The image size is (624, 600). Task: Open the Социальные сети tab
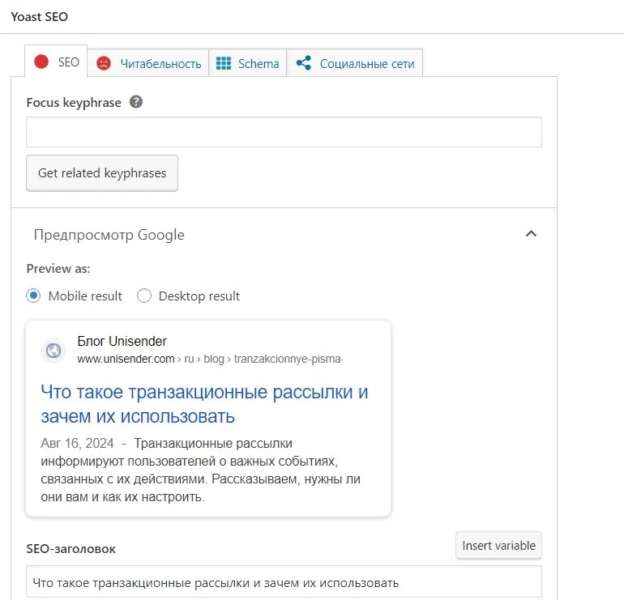tap(366, 63)
